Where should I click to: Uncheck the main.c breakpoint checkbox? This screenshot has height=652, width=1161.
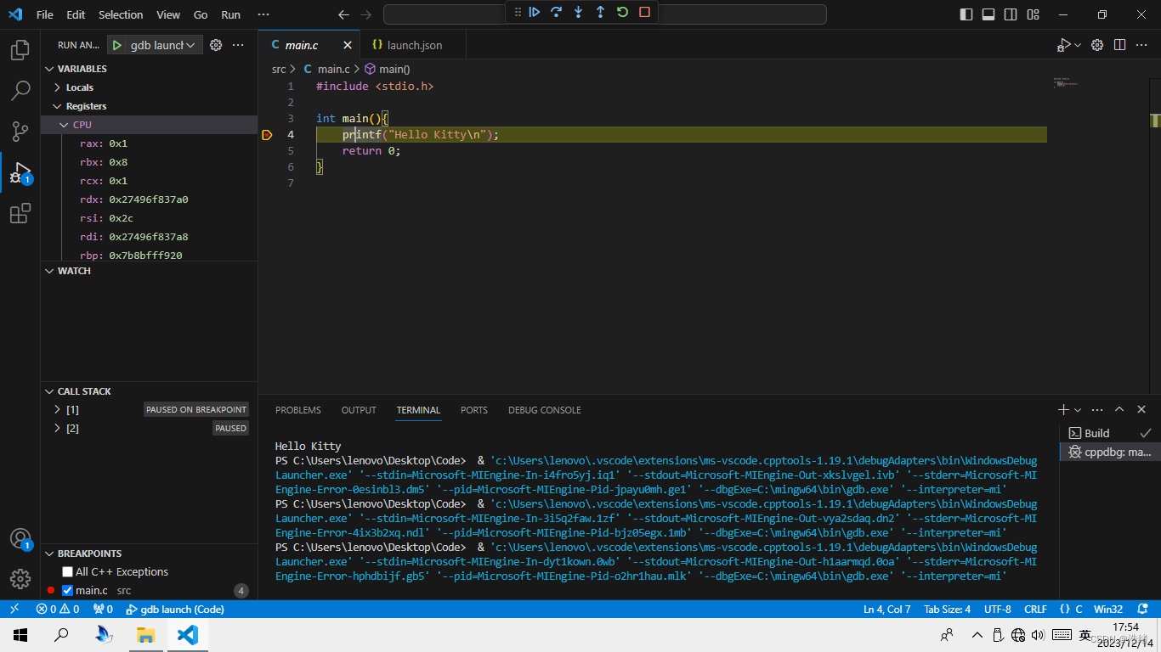tap(68, 591)
